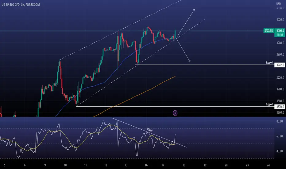Select the 3942.0 support price label
This screenshot has height=169, width=286.
280,65
